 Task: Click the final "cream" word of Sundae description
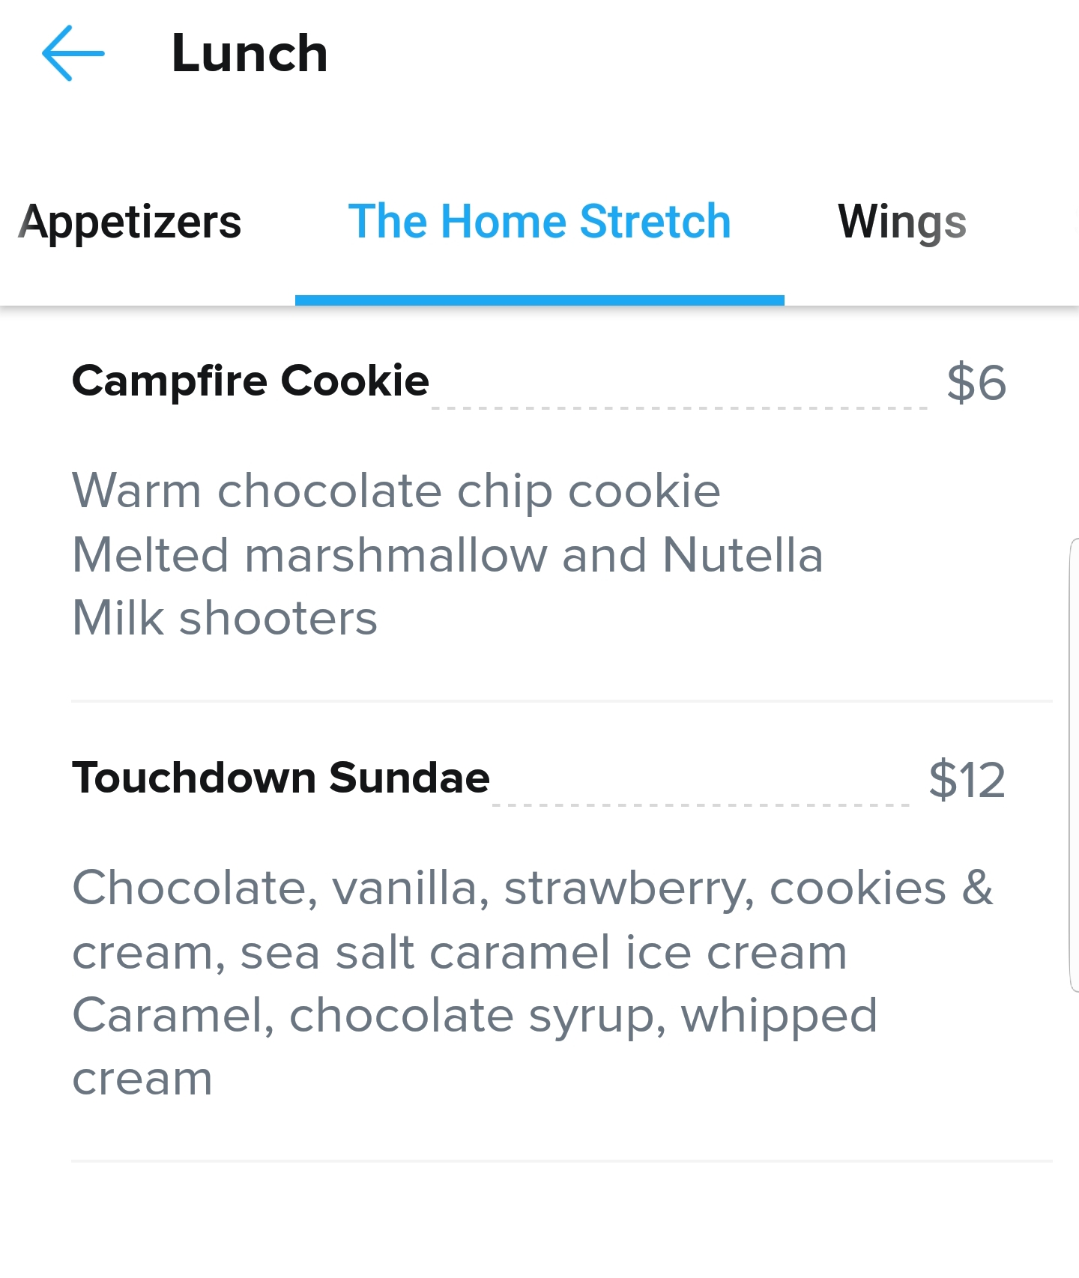(142, 1079)
